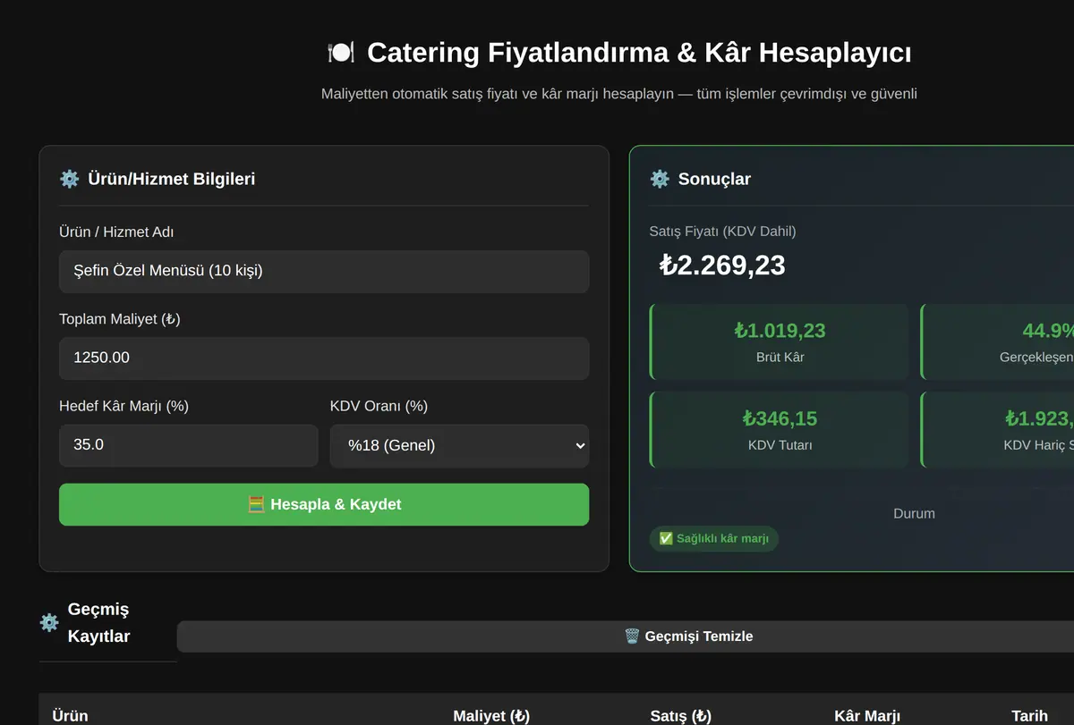Viewport: 1074px width, 725px height.
Task: Click the Tarih column header
Action: click(1029, 716)
